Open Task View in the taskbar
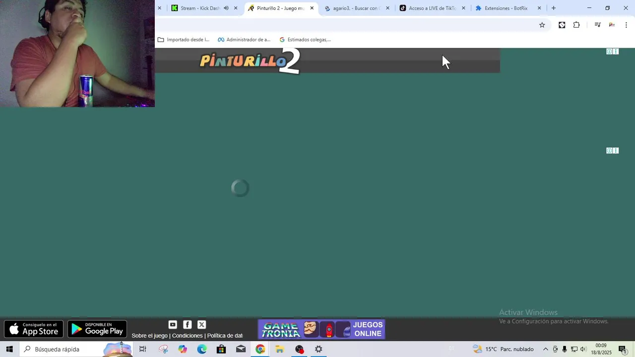 [x=143, y=349]
